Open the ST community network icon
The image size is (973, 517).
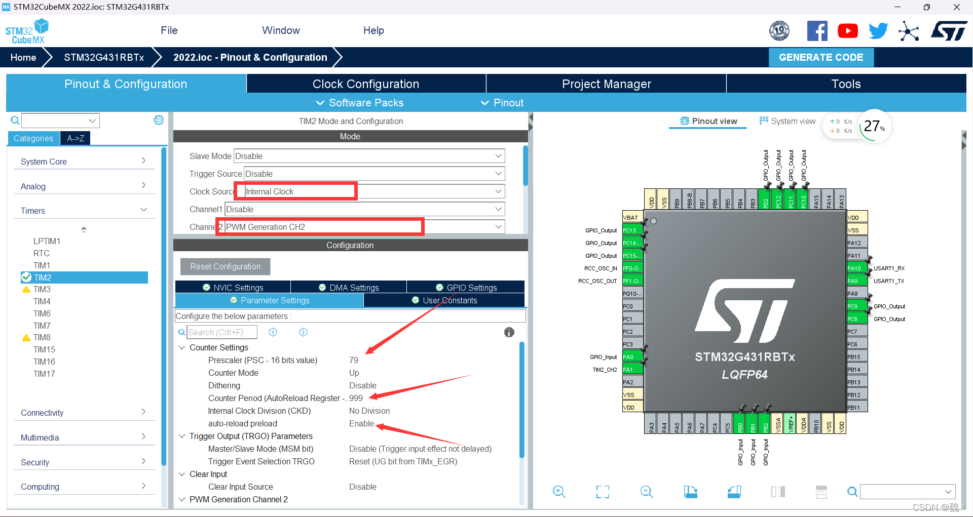click(x=909, y=31)
